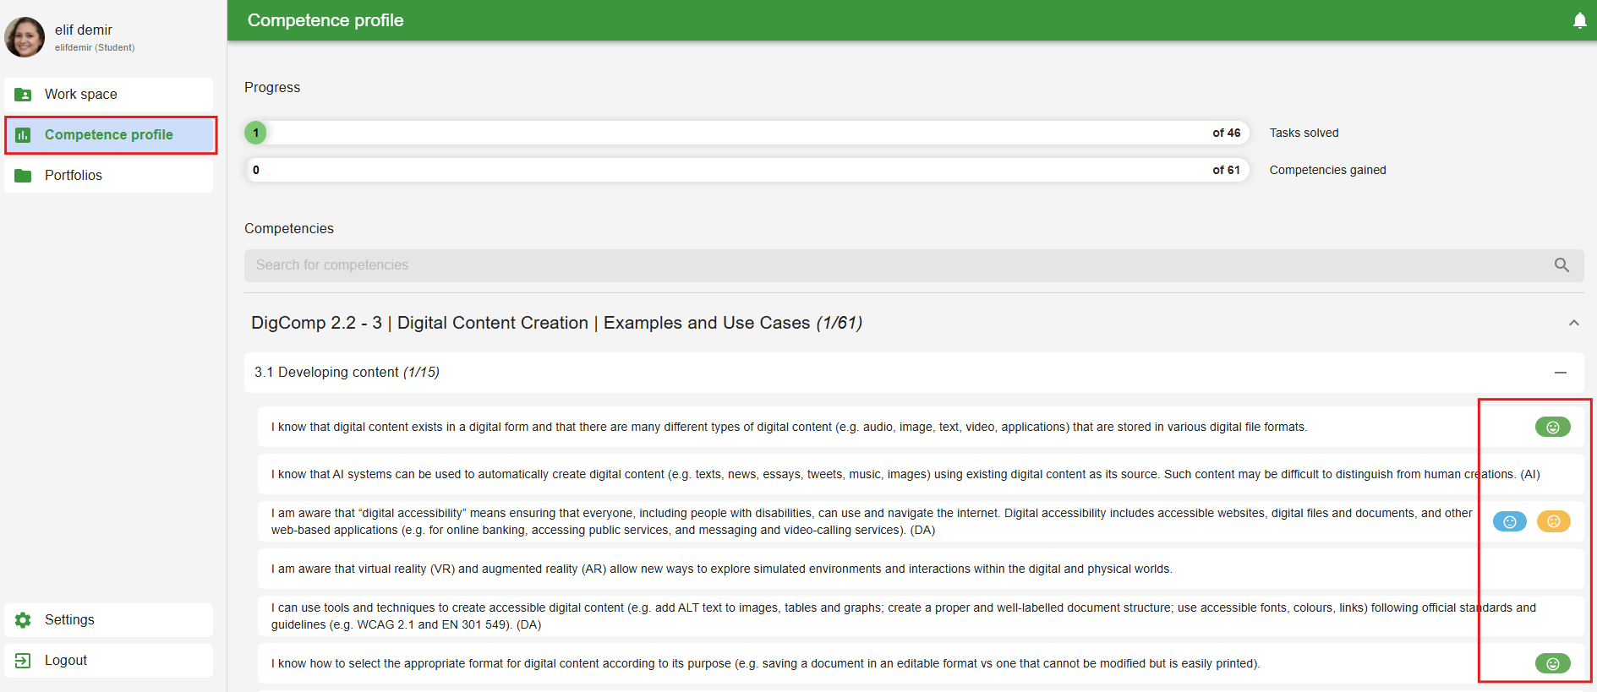Click the Logout exit icon
The height and width of the screenshot is (692, 1597).
tap(23, 661)
